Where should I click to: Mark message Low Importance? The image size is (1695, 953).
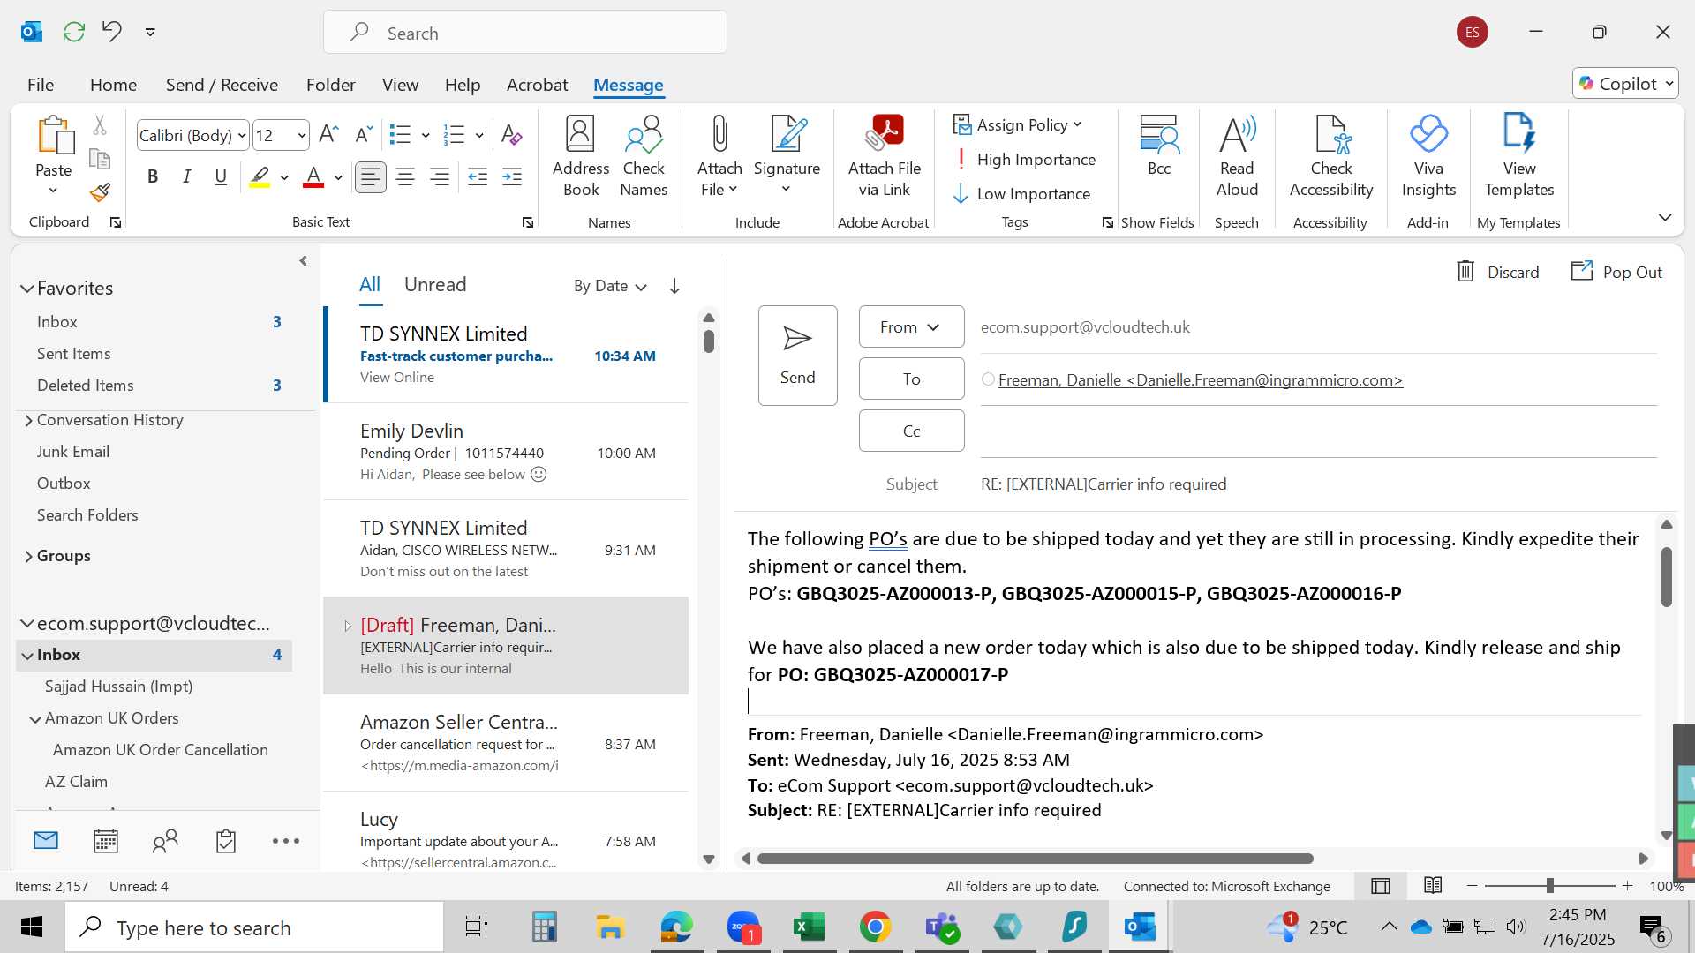click(1021, 193)
